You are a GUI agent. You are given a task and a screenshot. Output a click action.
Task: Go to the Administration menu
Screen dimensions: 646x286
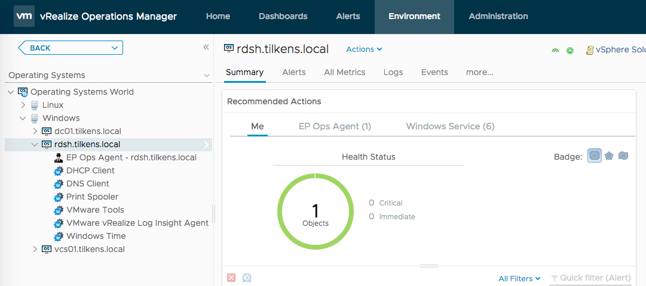point(498,17)
